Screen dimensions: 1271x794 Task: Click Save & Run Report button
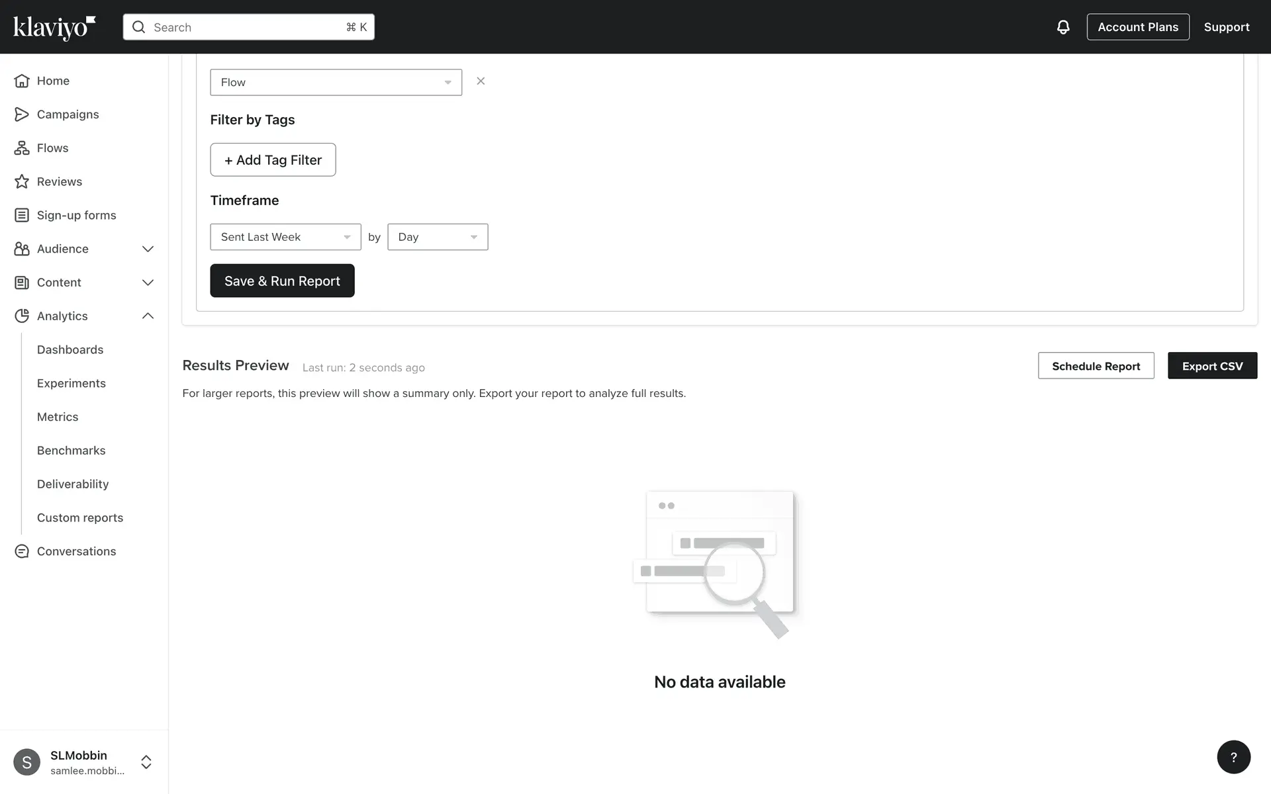point(282,281)
